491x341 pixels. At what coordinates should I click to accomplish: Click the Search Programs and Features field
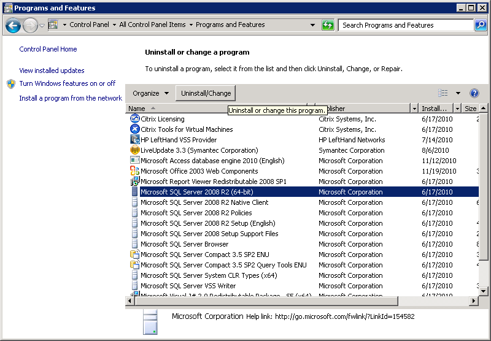point(405,25)
